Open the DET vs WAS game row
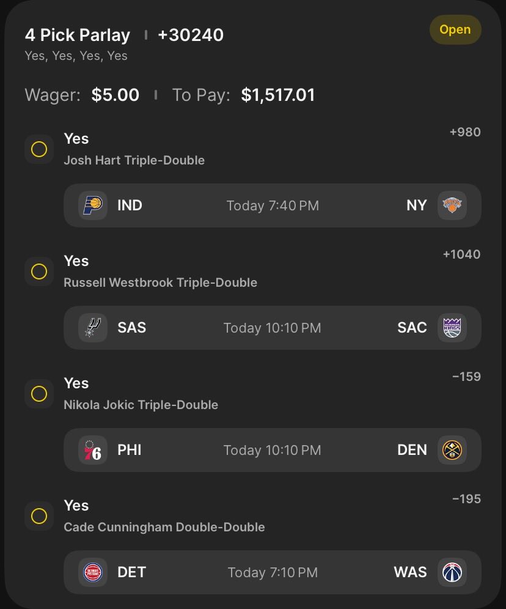The image size is (506, 609). 272,572
